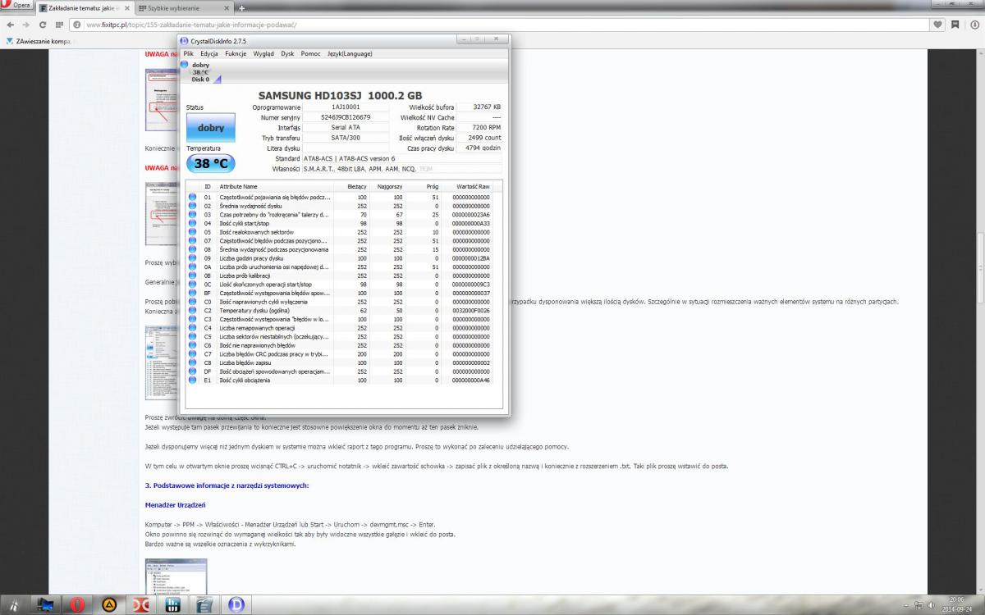
Task: Click the SAMSUNG HD103SJ disk title
Action: point(340,95)
